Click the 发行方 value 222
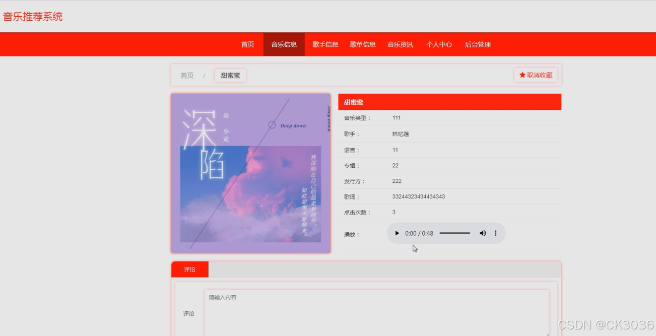 (397, 181)
